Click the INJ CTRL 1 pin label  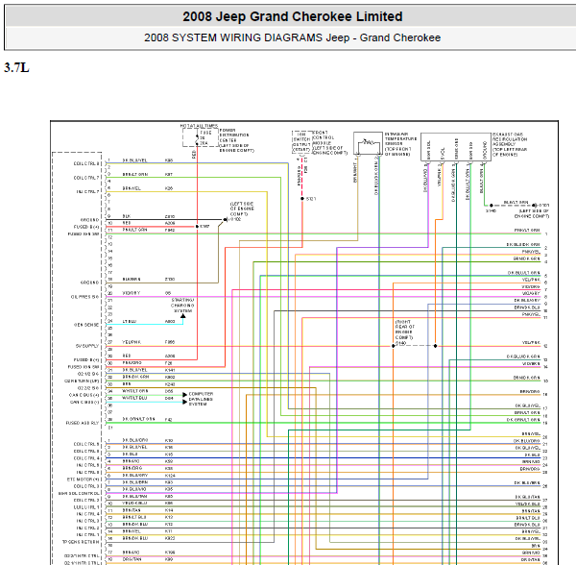(87, 535)
